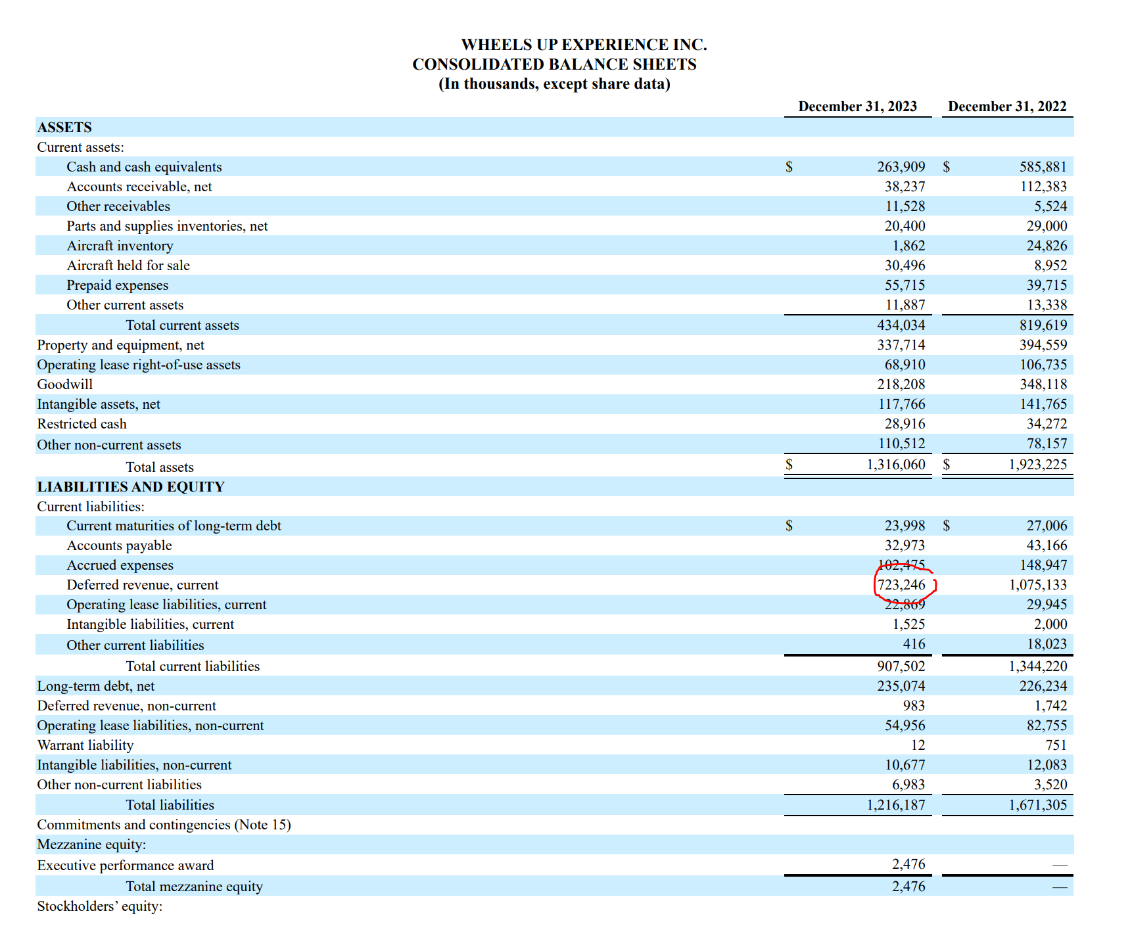Select the Warrant liability value 12
The height and width of the screenshot is (947, 1130).
point(919,745)
